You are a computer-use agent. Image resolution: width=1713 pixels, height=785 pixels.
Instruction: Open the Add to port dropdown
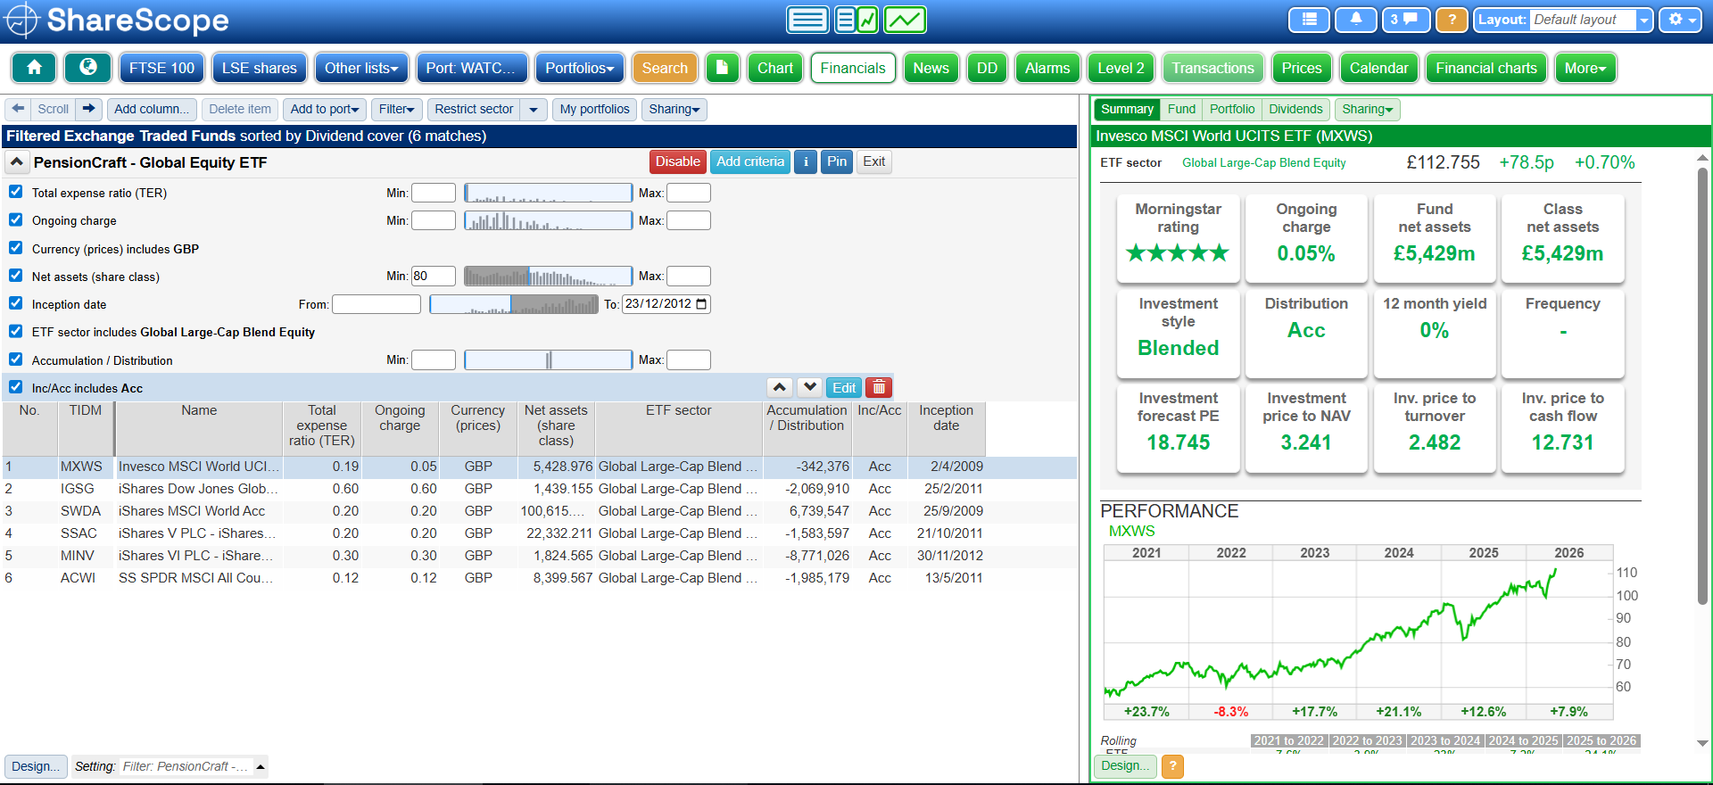click(325, 109)
